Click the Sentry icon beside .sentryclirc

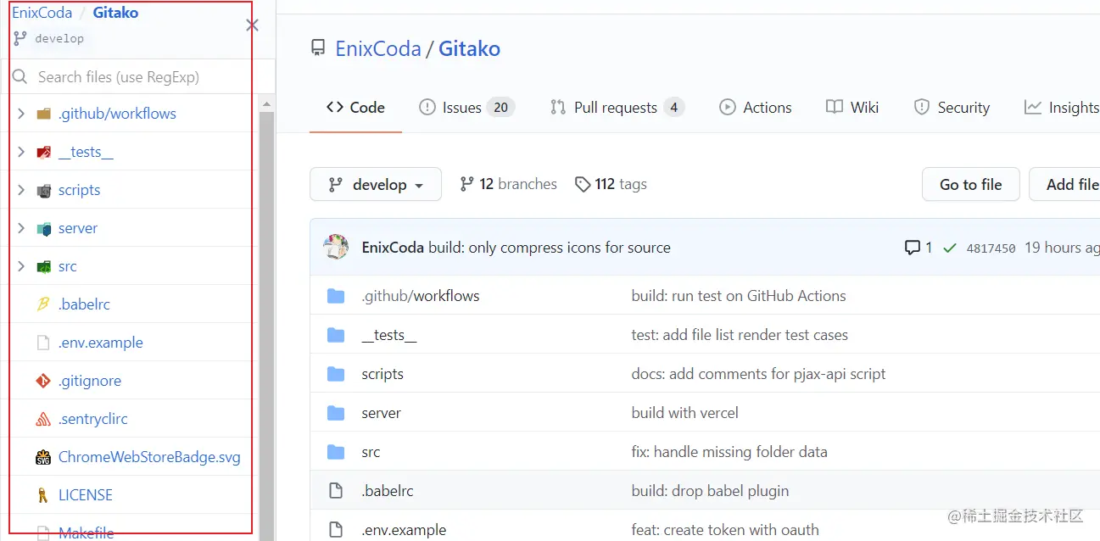point(43,419)
